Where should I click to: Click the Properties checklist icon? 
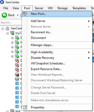pos(25,107)
